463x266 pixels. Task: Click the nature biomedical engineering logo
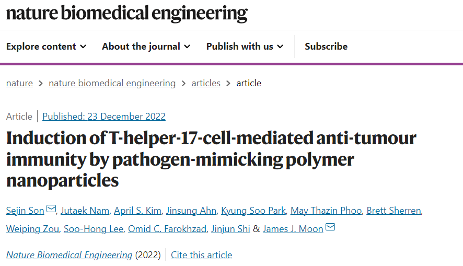[x=126, y=14]
